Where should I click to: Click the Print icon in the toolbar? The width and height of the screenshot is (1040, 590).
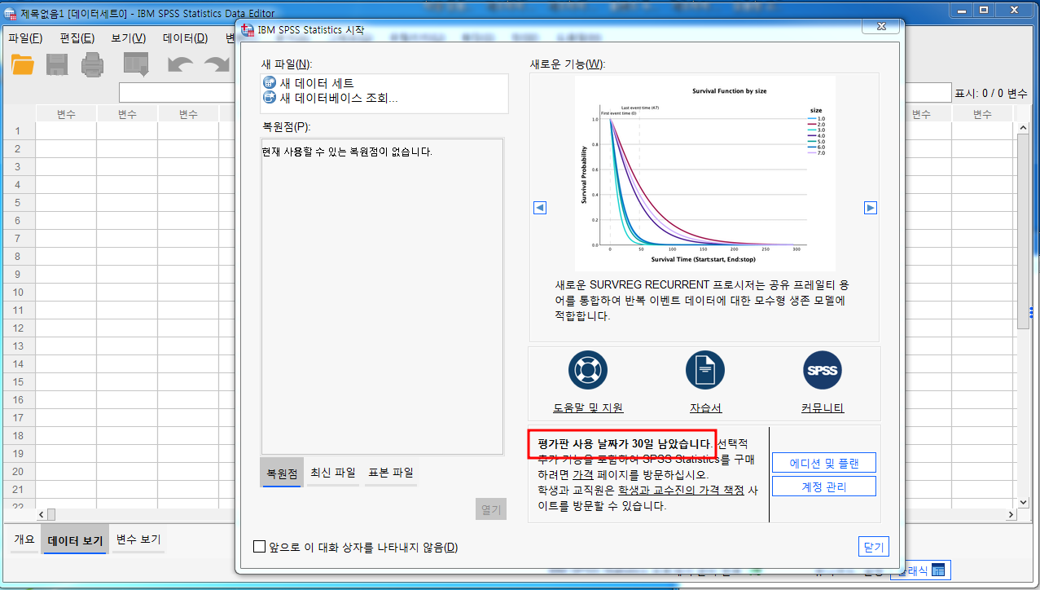[x=92, y=65]
